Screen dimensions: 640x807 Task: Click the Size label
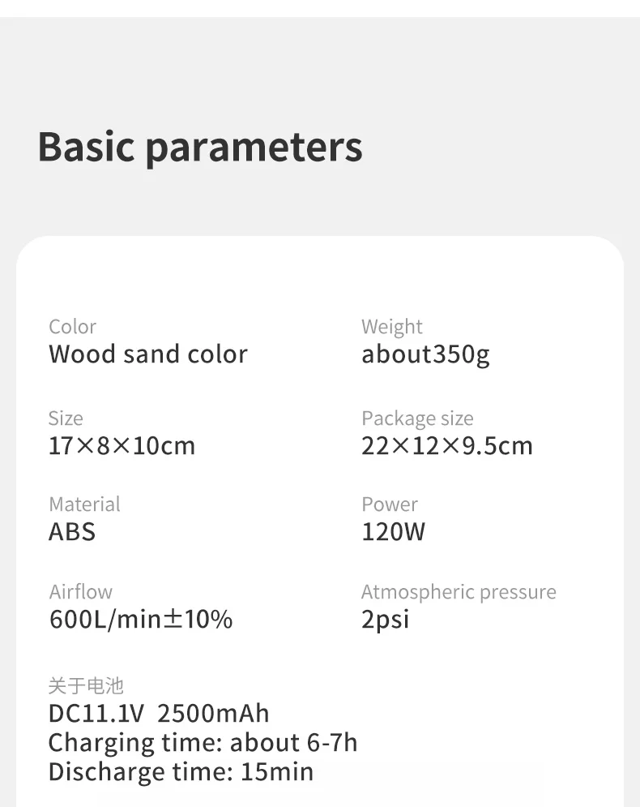(x=66, y=419)
